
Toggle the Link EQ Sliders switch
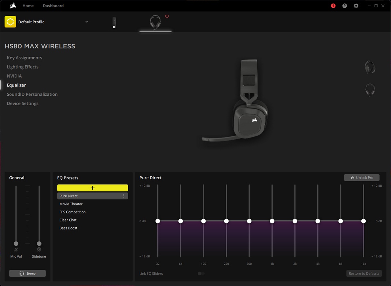point(201,274)
